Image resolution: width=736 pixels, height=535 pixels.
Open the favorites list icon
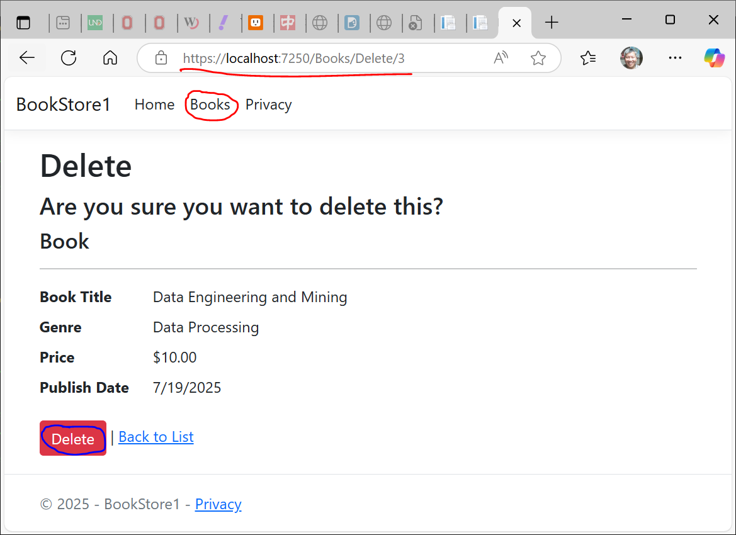coord(587,58)
